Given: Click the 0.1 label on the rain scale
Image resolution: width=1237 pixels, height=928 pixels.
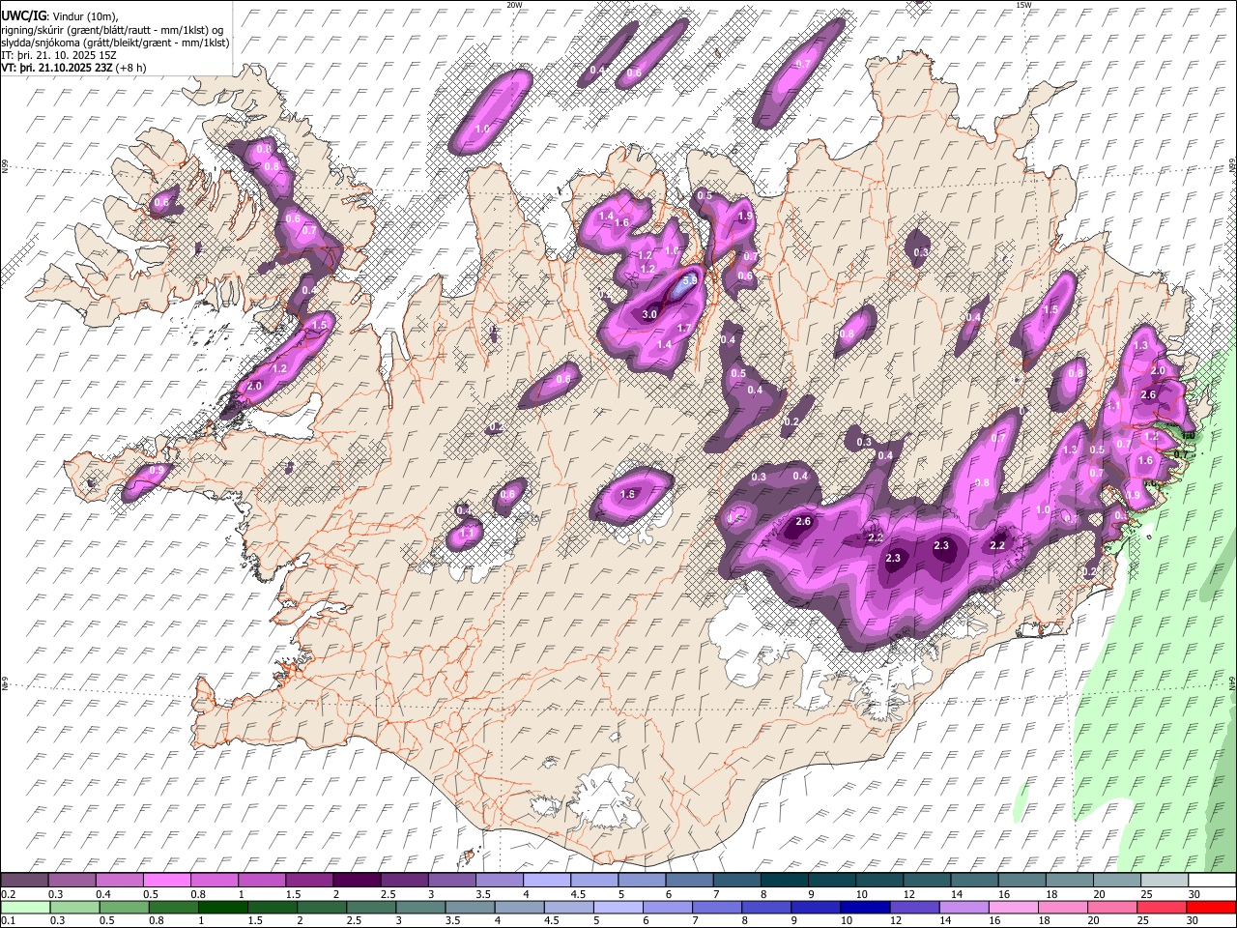Looking at the screenshot, I should 8,920.
